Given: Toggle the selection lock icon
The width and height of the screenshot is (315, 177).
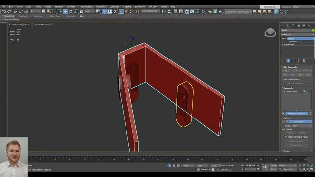Looking at the screenshot, I should 174,166.
